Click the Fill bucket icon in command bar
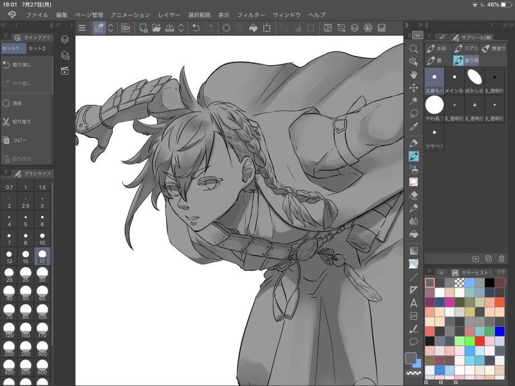This screenshot has height=386, width=515. coord(253,28)
